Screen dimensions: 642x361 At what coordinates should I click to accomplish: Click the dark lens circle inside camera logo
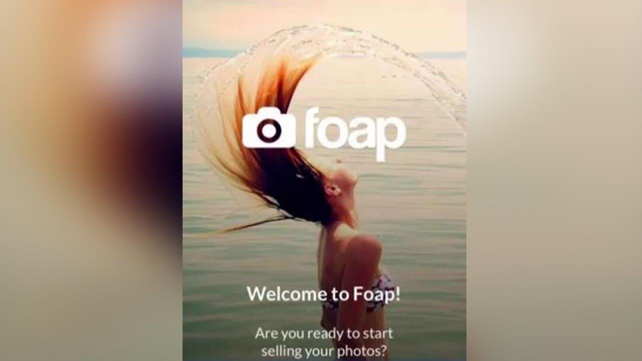tap(269, 131)
